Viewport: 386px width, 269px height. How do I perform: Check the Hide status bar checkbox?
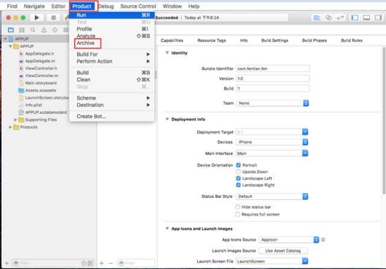[x=238, y=207]
